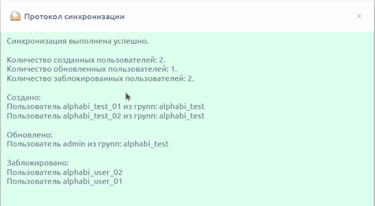
Task: Click the Обновлено: section heading
Action: pos(29,135)
